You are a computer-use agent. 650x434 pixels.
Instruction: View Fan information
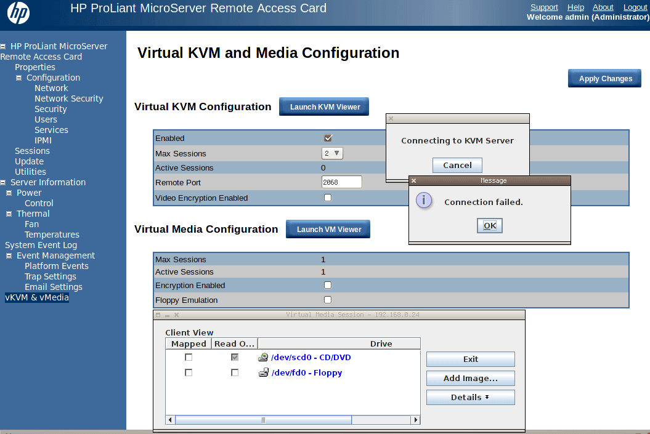pyautogui.click(x=32, y=224)
